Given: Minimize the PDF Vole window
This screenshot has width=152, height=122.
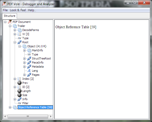Looking at the screenshot, I should (x=128, y=3).
